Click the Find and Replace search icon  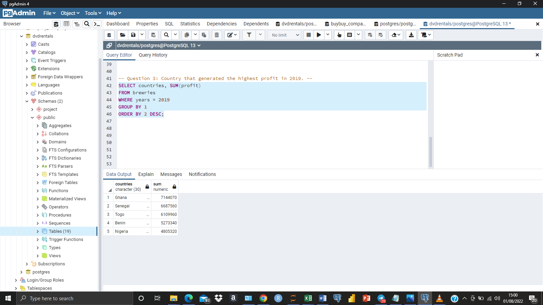pos(166,35)
